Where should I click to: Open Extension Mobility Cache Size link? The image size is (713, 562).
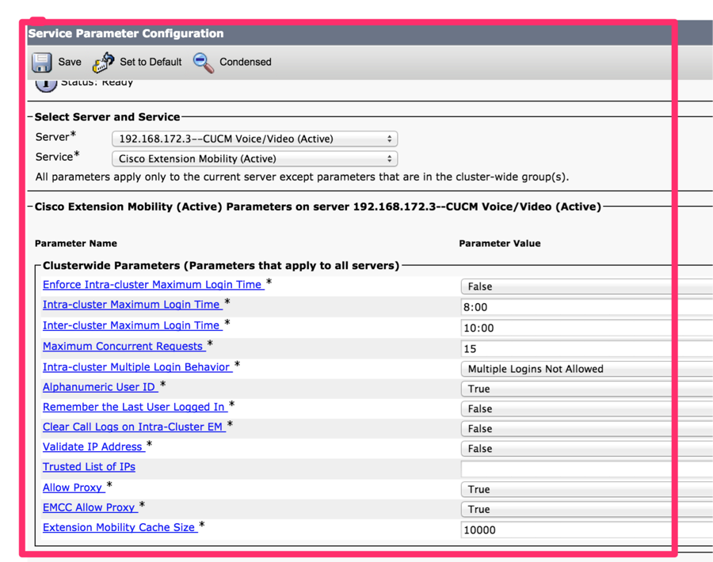tap(120, 528)
